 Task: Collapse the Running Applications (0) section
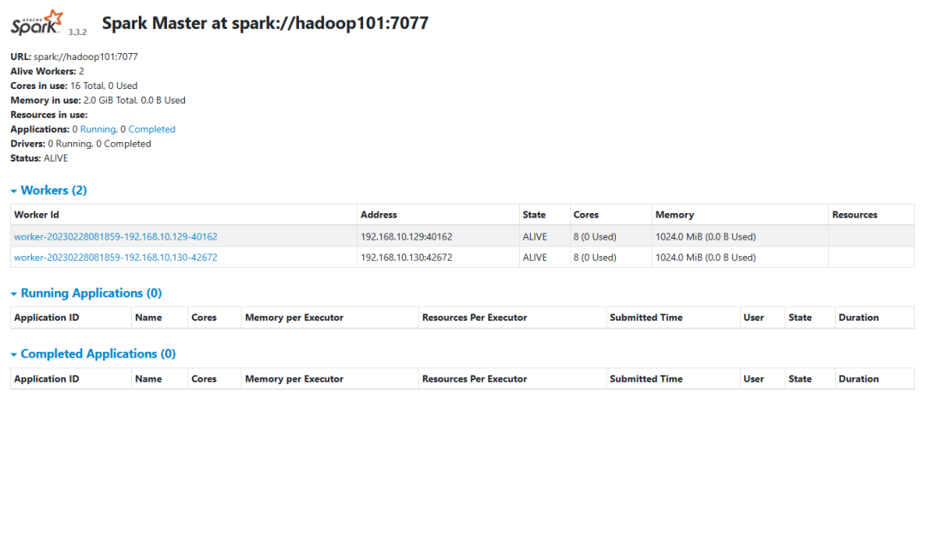tap(87, 293)
